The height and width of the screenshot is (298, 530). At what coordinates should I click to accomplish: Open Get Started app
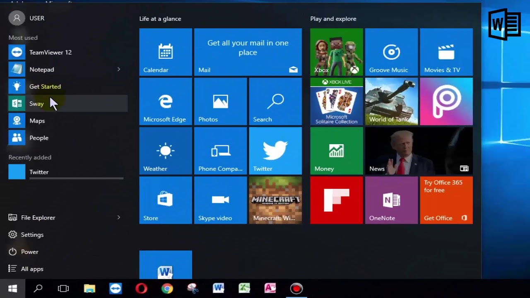point(68,87)
